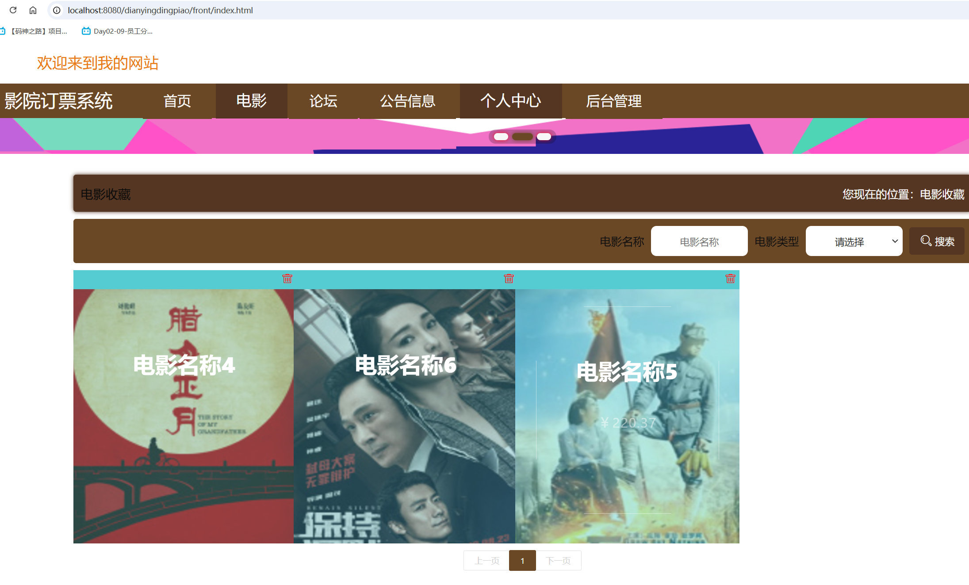
Task: Open the 电影 navigation tab
Action: point(251,101)
